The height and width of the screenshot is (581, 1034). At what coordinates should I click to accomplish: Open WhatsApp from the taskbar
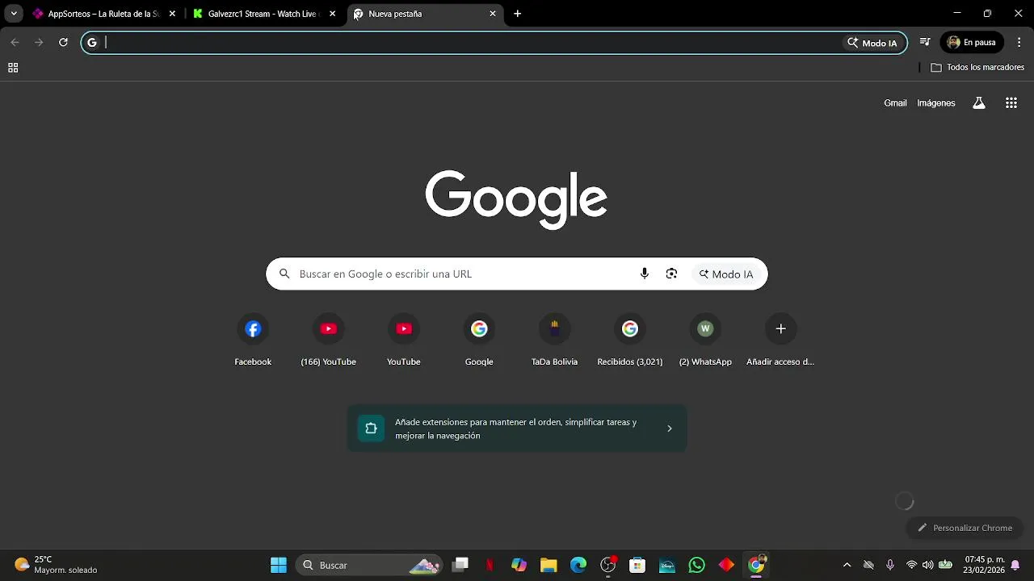click(x=697, y=566)
